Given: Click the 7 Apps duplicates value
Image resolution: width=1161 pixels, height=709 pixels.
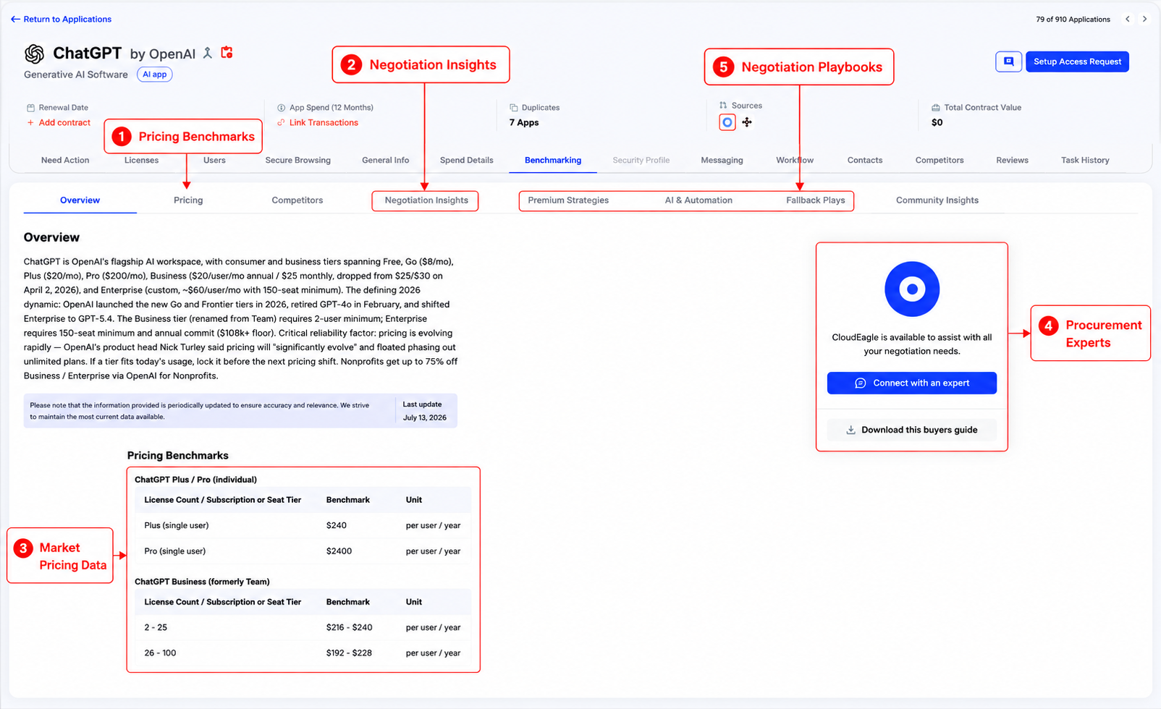Looking at the screenshot, I should [524, 123].
